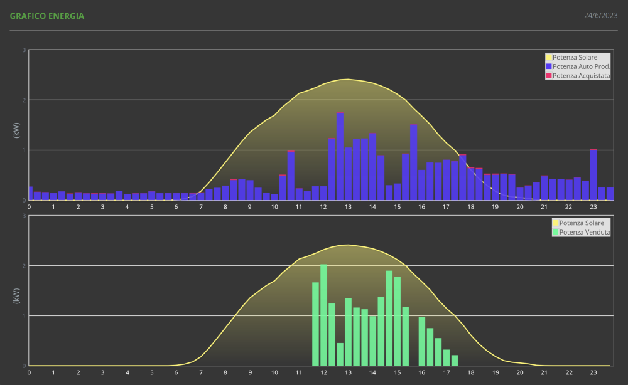Click the hour 12 label on upper x-axis
Viewport: 628px width, 385px height.
point(323,207)
